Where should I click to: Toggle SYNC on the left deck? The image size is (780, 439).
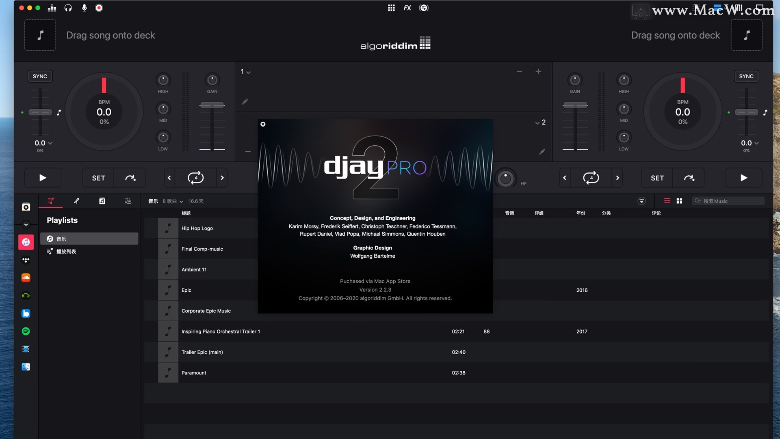(40, 76)
